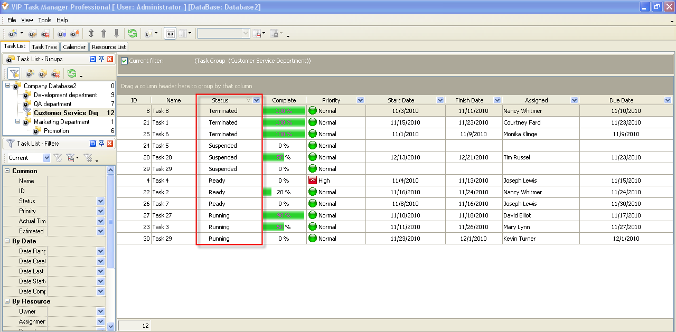This screenshot has width=676, height=332.
Task: Click the Delete Task icon in main toolbar
Action: 45,34
